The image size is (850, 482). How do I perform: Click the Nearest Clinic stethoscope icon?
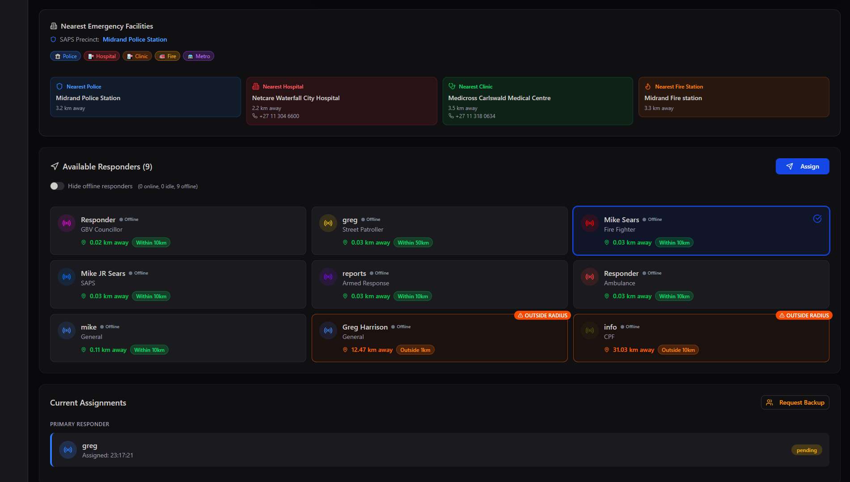point(452,86)
